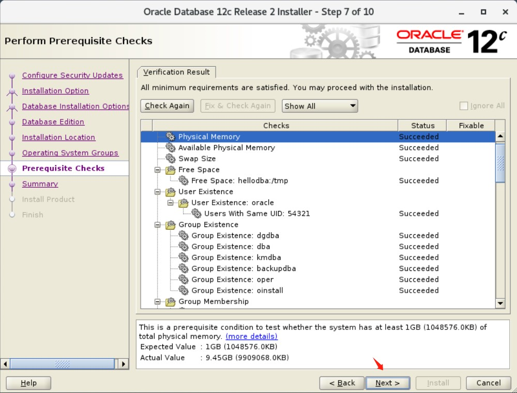Click gear icon for Group Existence: oper
This screenshot has height=393, width=517.
coord(184,280)
